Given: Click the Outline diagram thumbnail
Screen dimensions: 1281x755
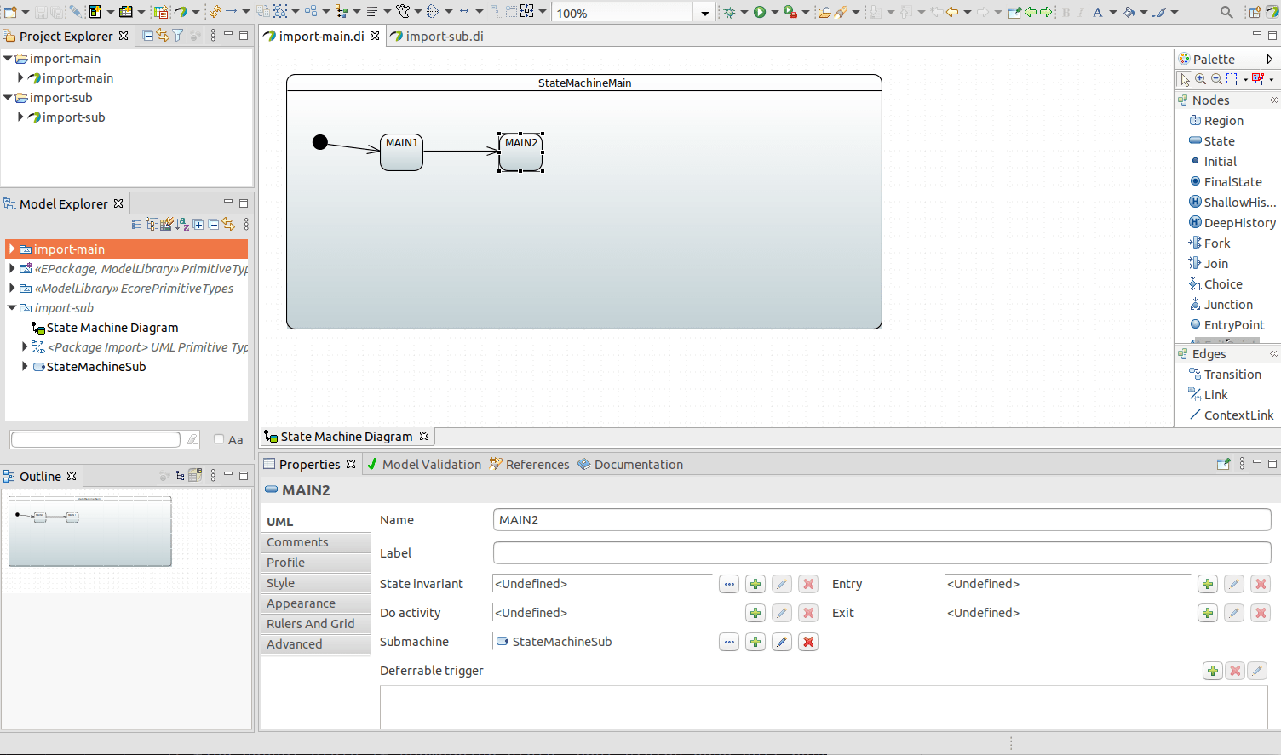Looking at the screenshot, I should [90, 532].
